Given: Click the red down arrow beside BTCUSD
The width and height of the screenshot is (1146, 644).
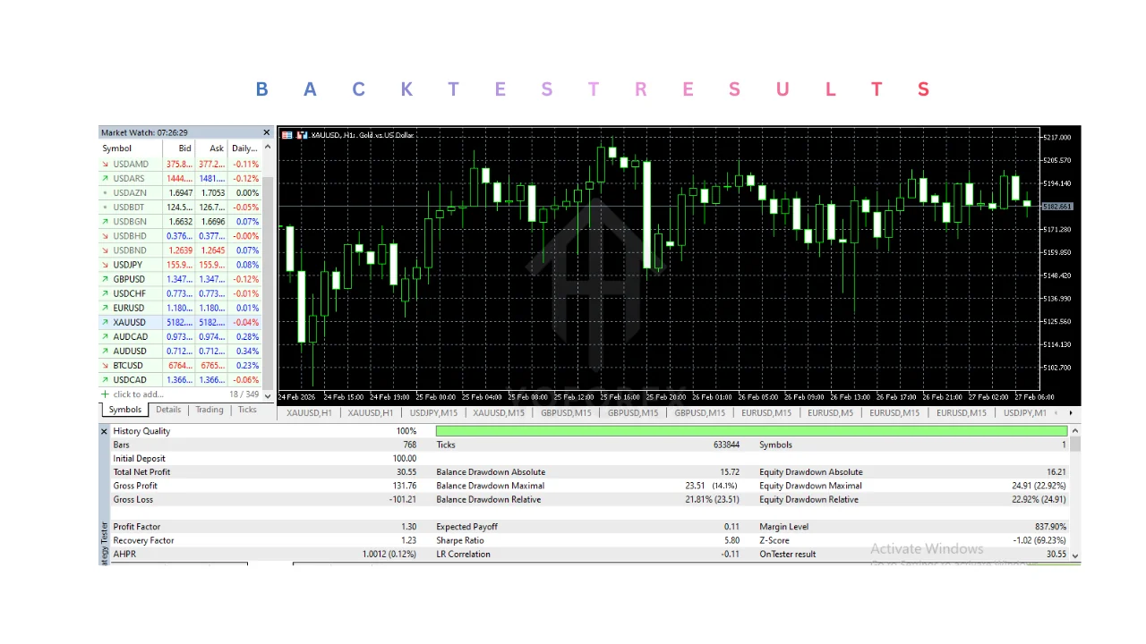Looking at the screenshot, I should [105, 366].
